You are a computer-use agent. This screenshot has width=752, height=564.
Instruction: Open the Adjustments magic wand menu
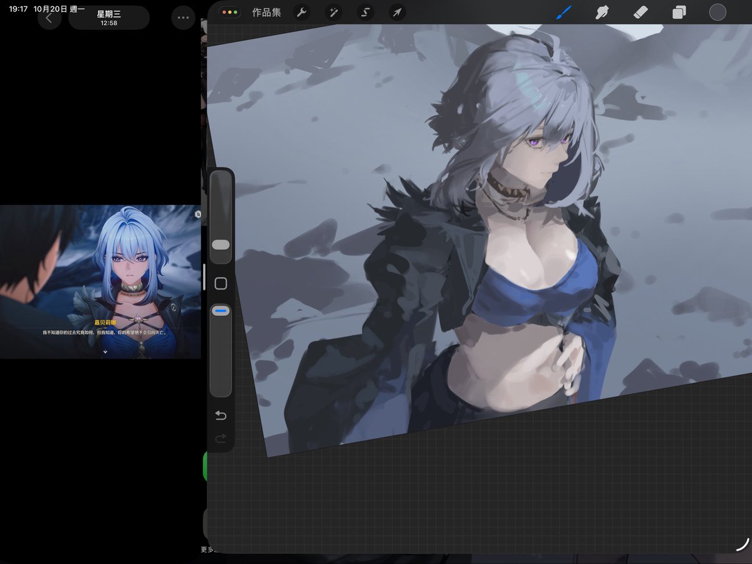pyautogui.click(x=333, y=13)
